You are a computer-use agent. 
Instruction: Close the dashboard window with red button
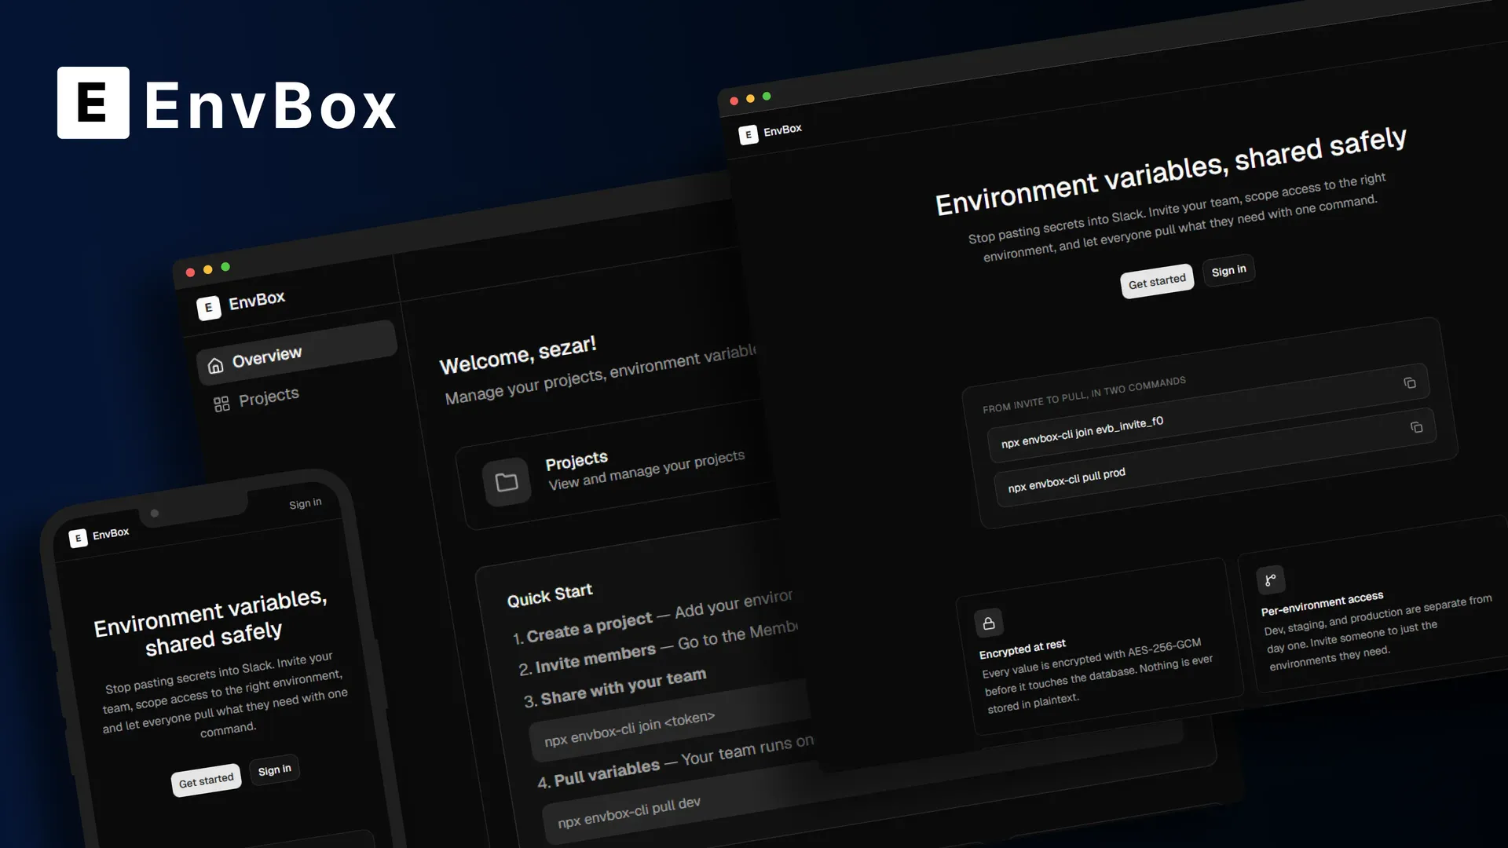pos(190,272)
